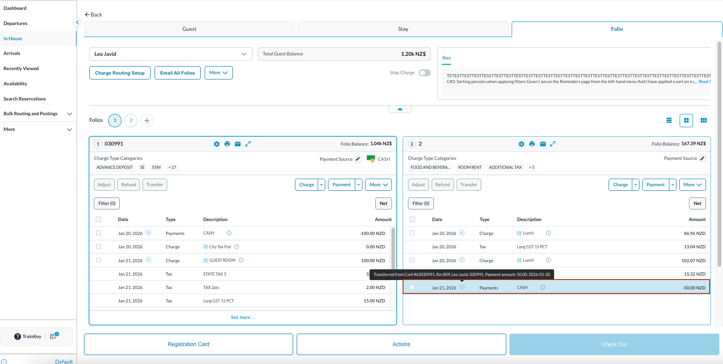Switch to the Stay tab
This screenshot has width=723, height=364.
[x=403, y=29]
